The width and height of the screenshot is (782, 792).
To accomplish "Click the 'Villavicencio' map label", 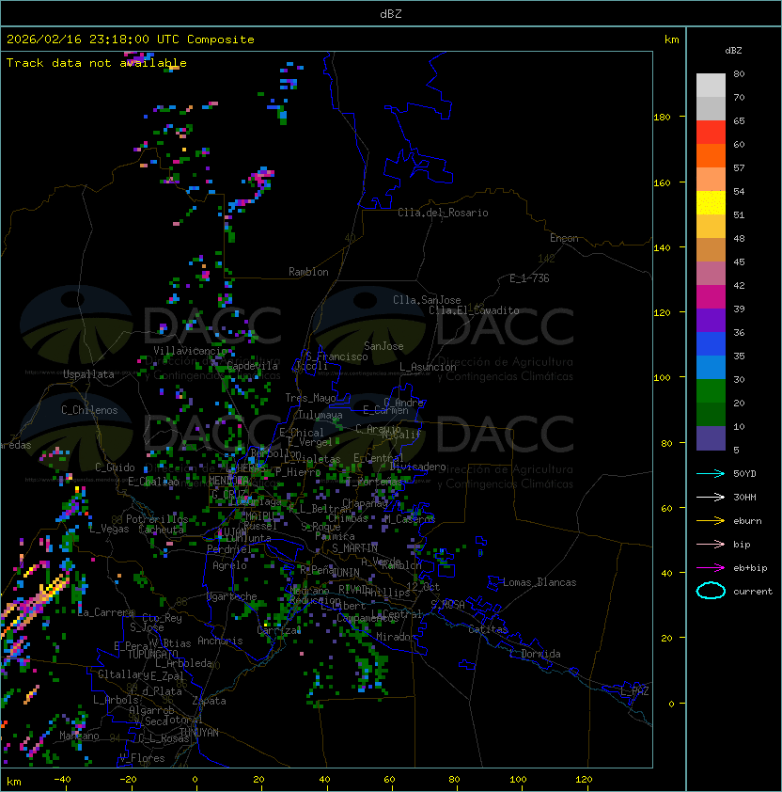I will click(x=190, y=351).
